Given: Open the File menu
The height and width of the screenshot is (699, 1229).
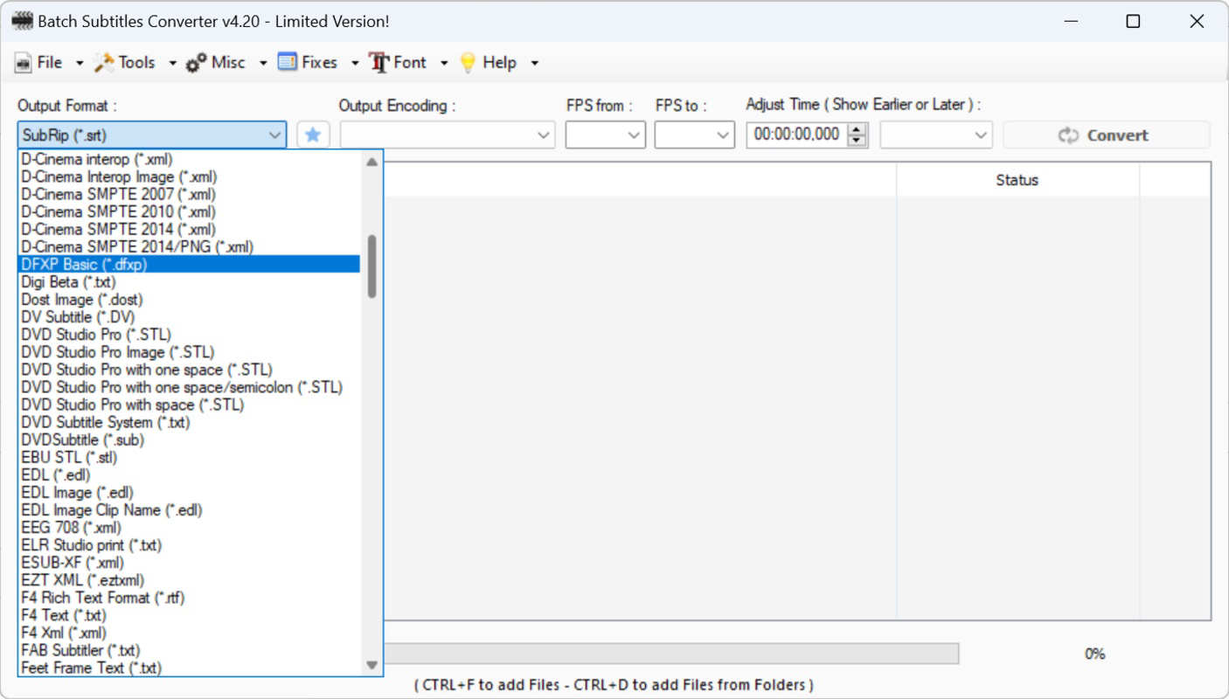Looking at the screenshot, I should pyautogui.click(x=49, y=62).
